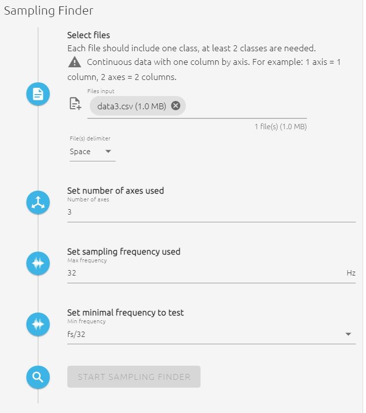Click waveform icon beside Set minimal frequency

click(38, 325)
